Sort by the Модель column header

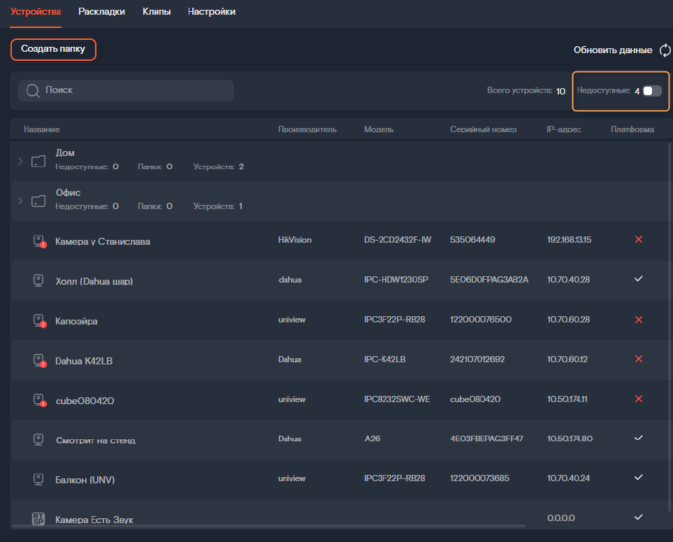(379, 129)
